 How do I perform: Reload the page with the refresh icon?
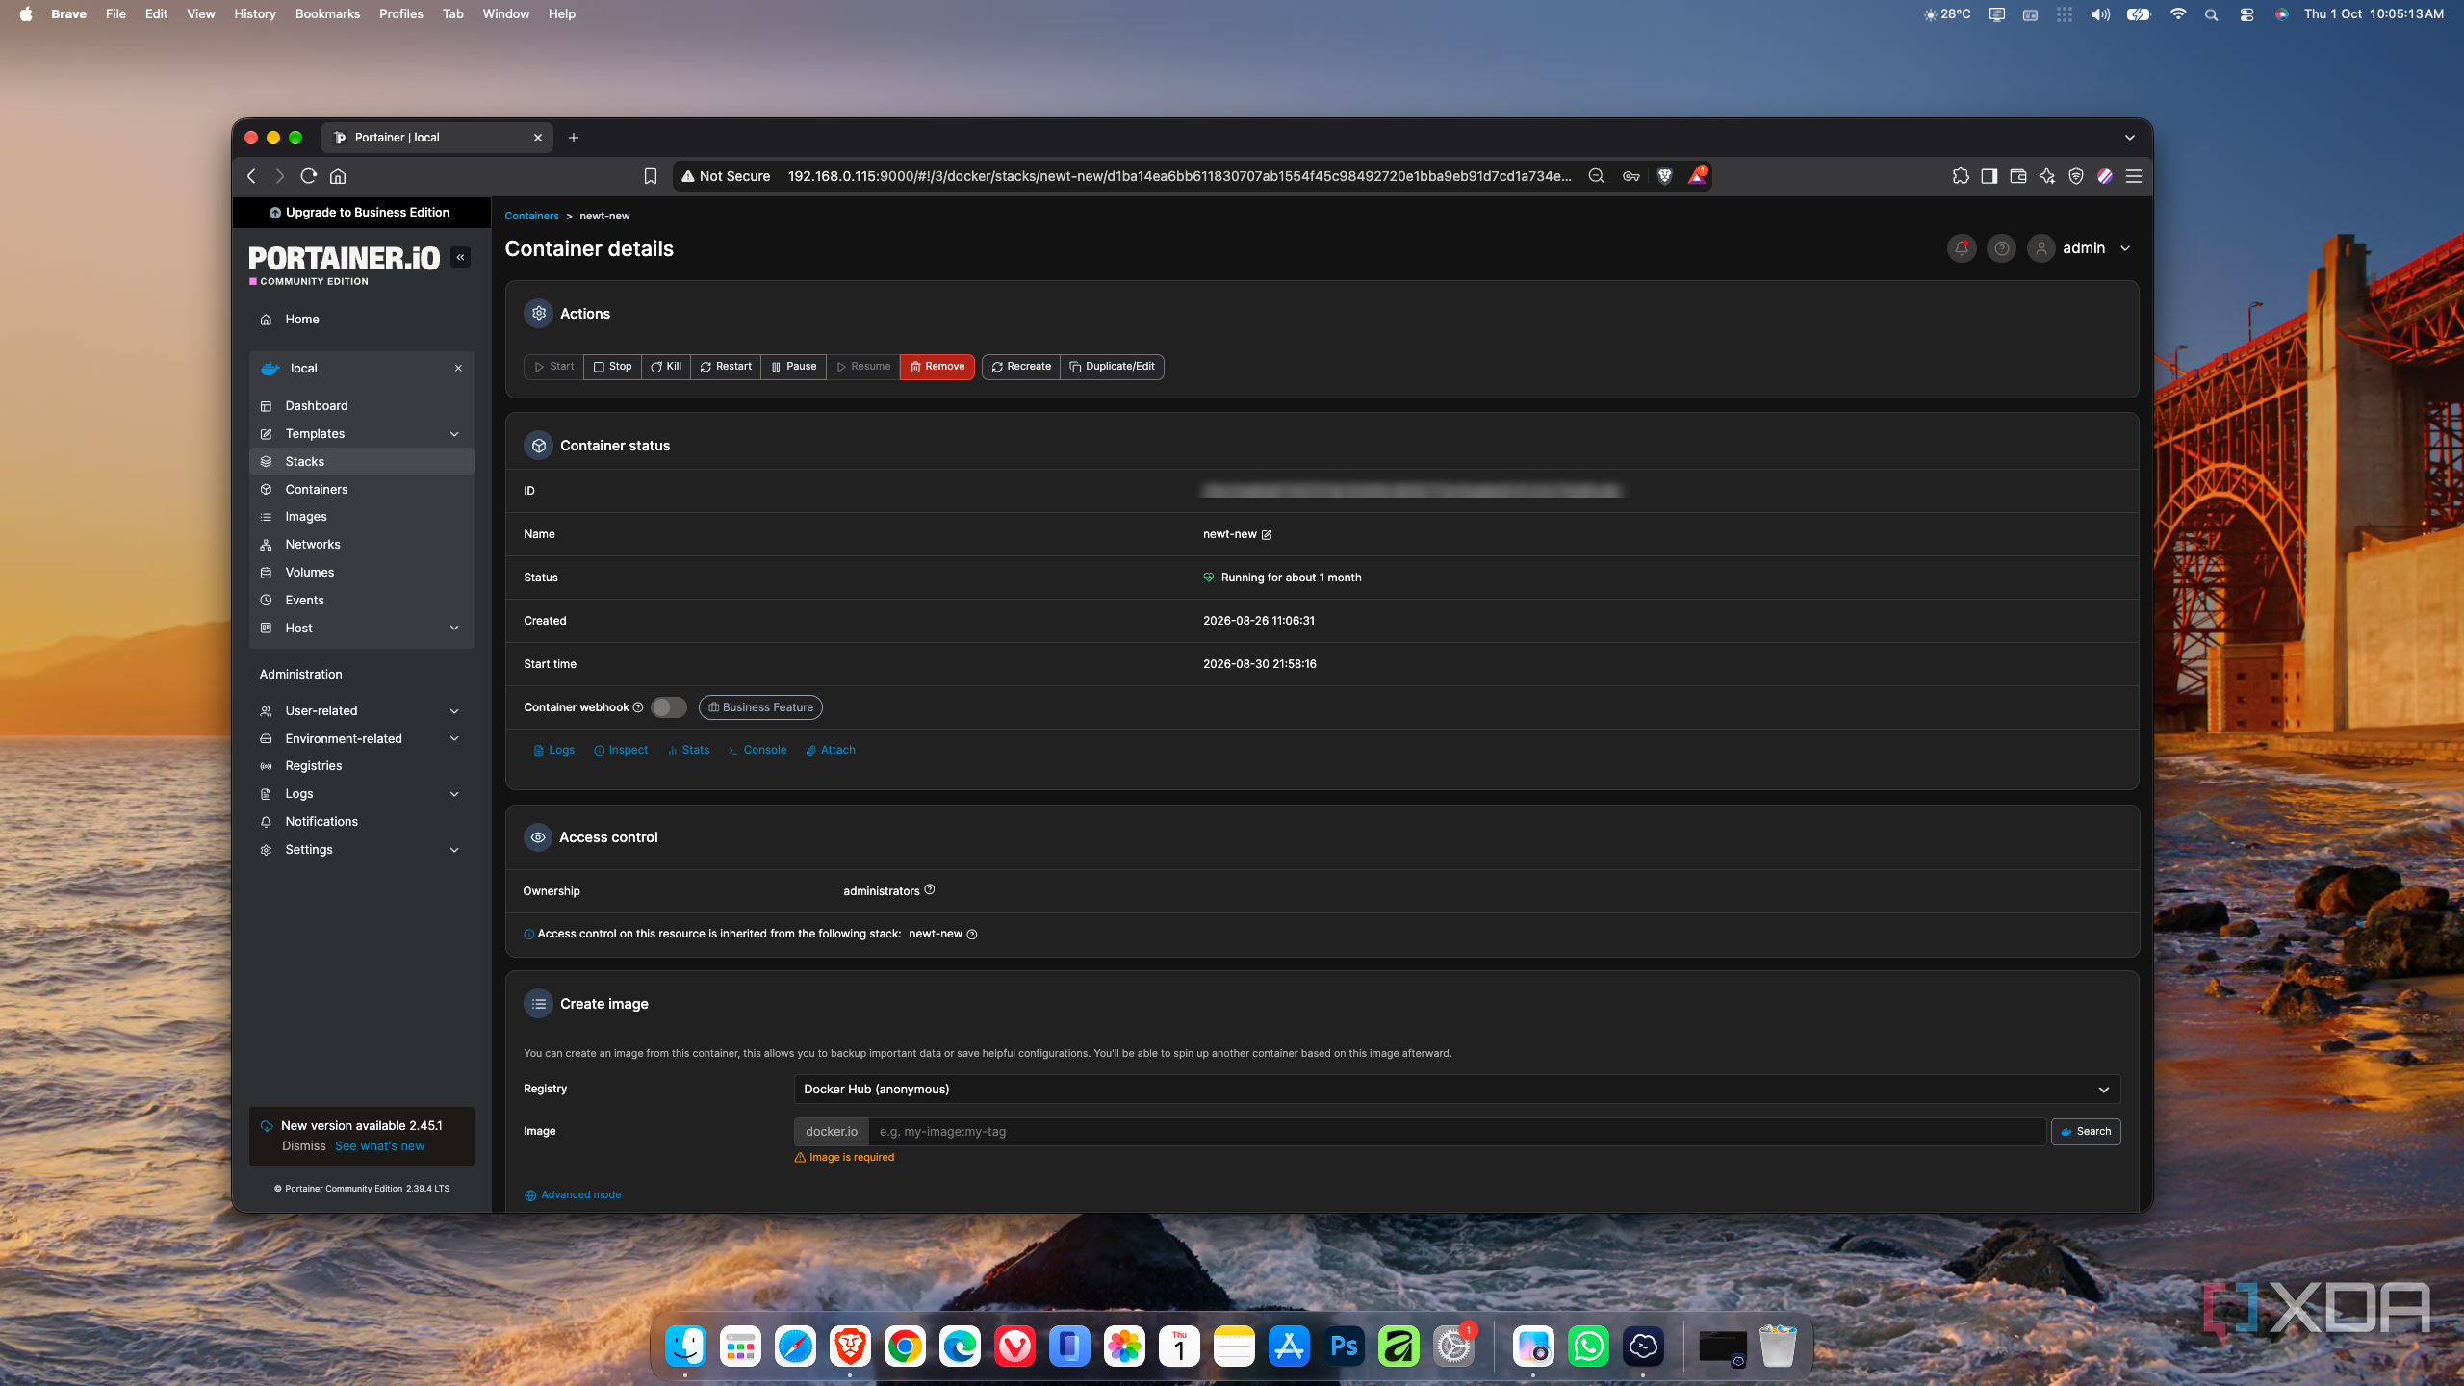click(x=308, y=176)
